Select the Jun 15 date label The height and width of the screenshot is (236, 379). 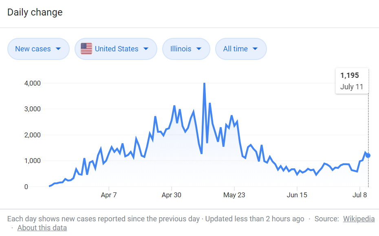[x=297, y=195]
